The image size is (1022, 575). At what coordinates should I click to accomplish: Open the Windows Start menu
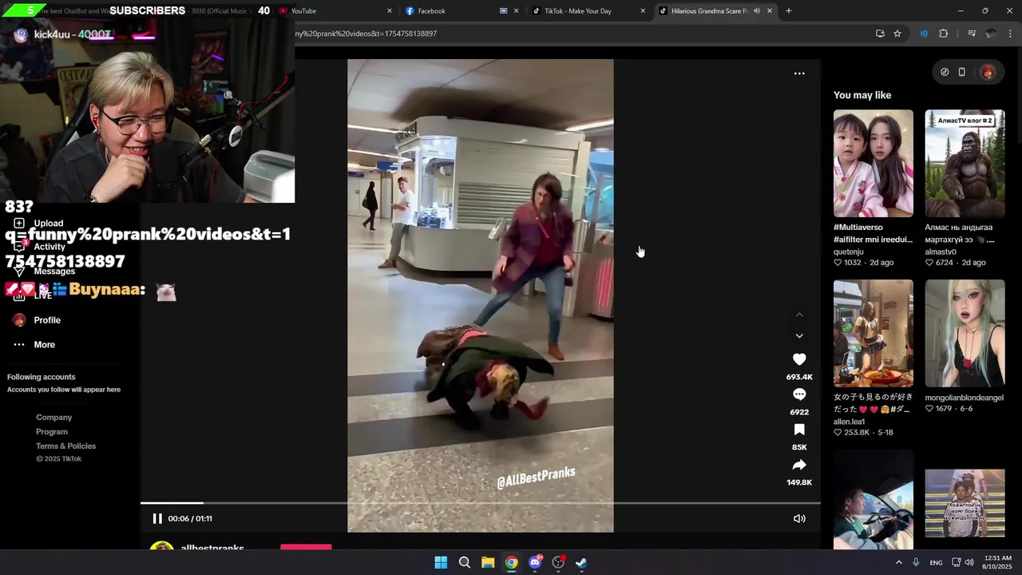(x=441, y=562)
